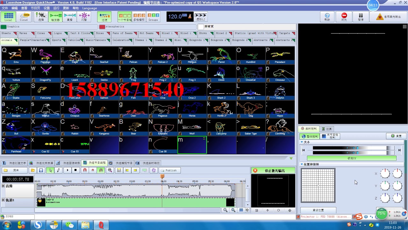Select the Atmospherics category bar
The height and width of the screenshot is (230, 408).
point(148,27)
